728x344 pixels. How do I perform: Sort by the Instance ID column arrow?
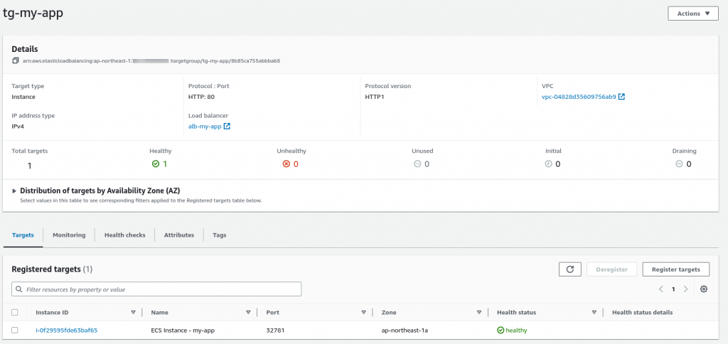[x=133, y=313]
